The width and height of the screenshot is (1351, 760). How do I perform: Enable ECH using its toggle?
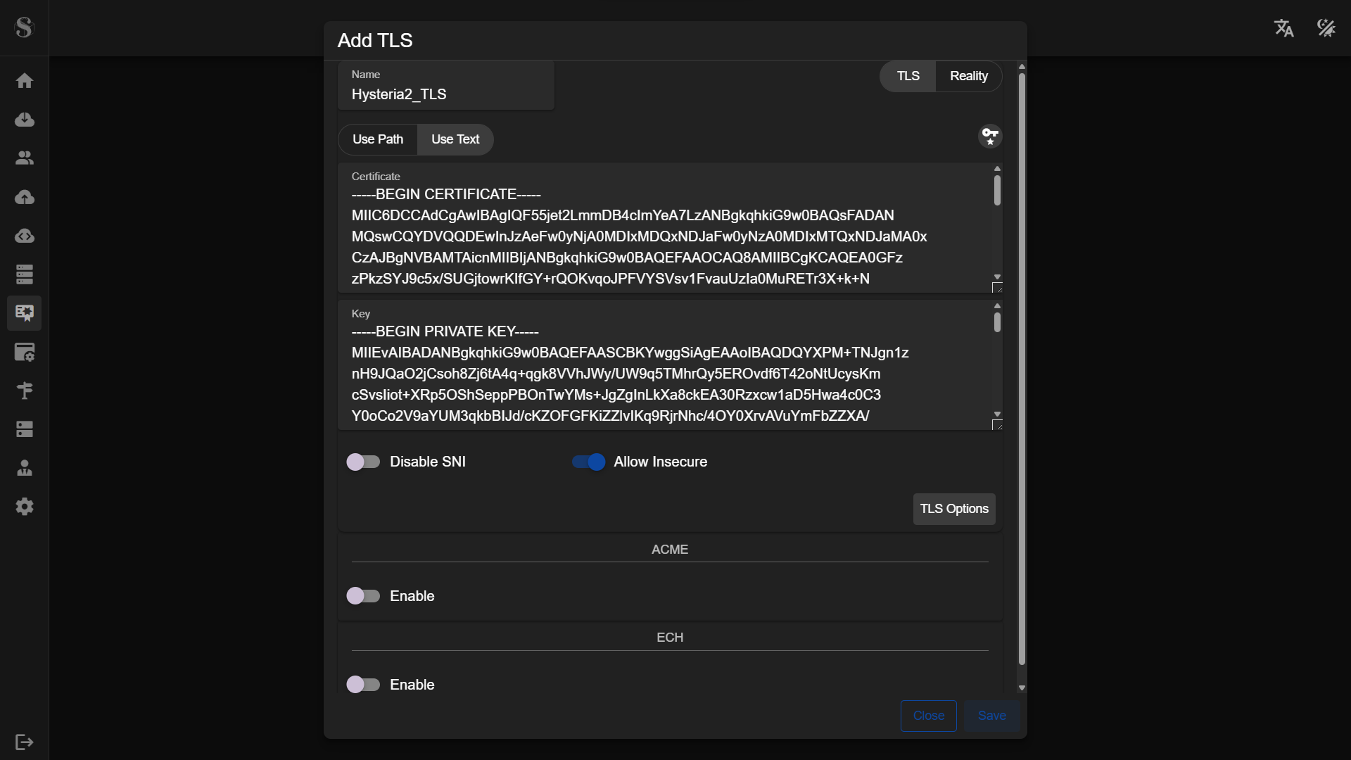click(364, 684)
